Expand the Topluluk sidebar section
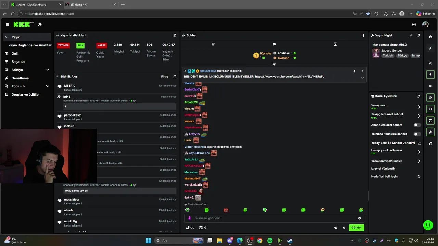The image size is (438, 246). click(48, 86)
